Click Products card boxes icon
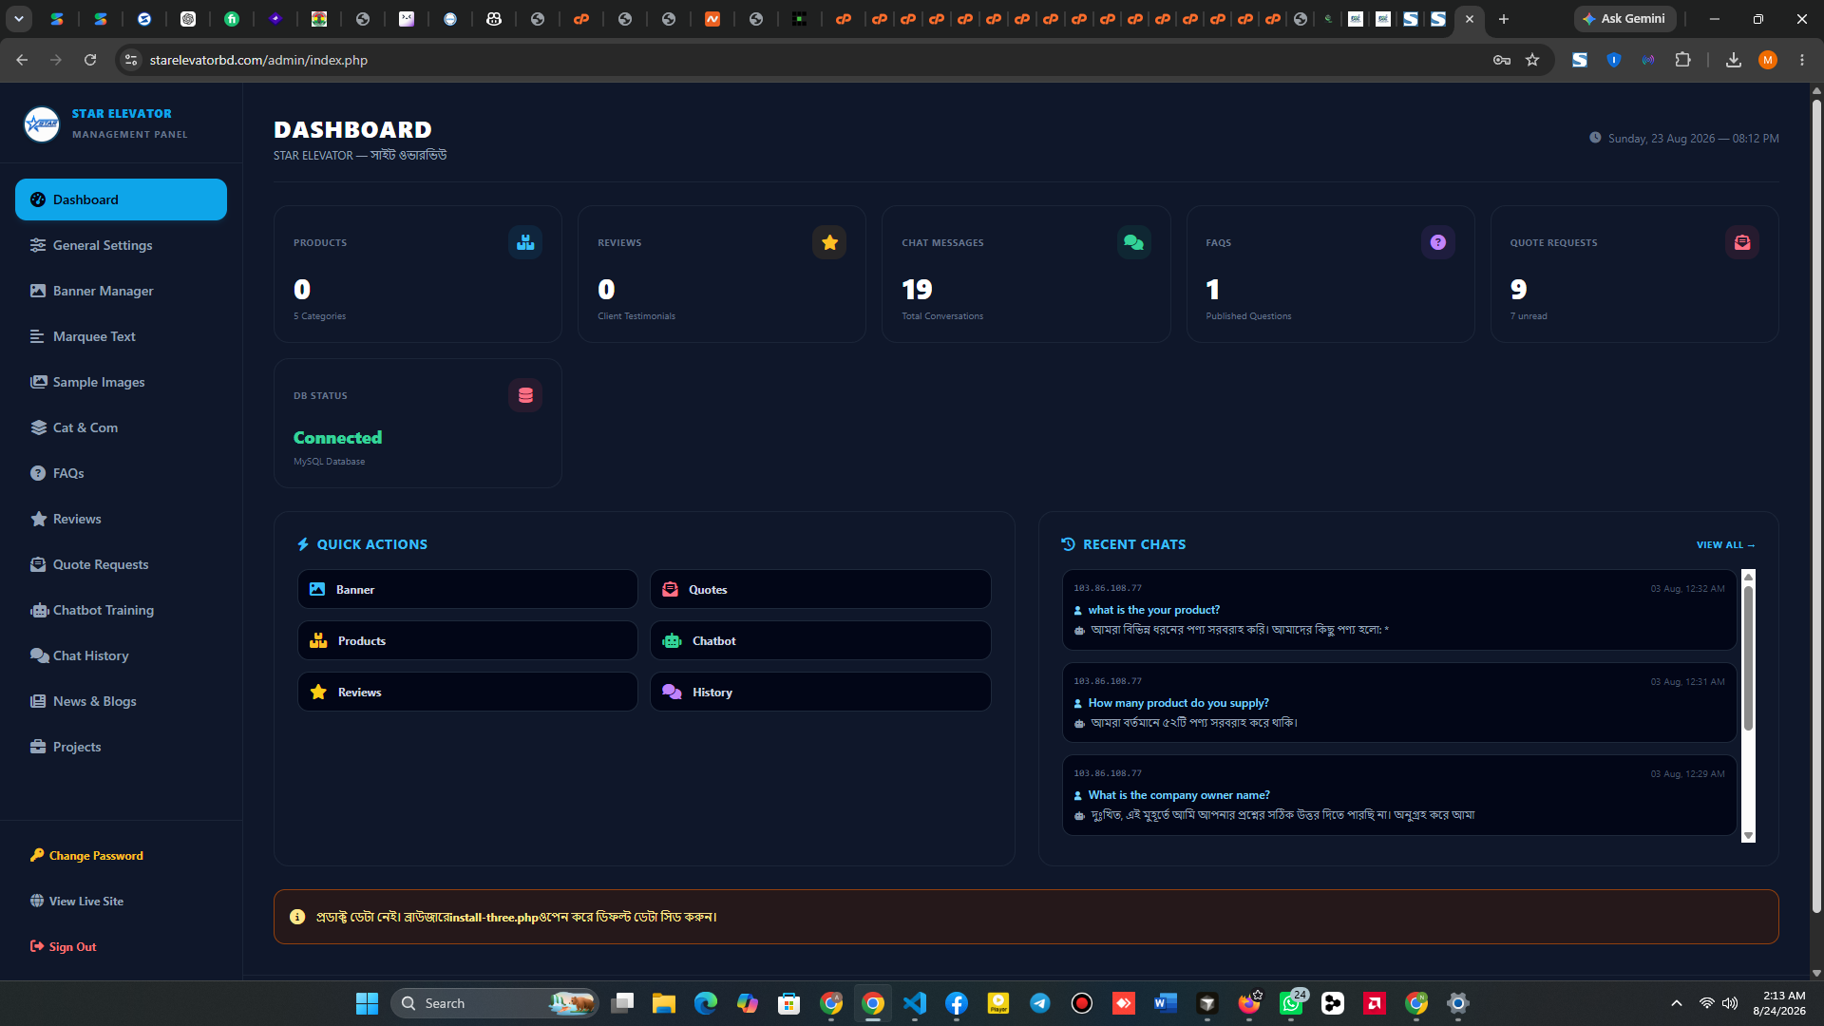Image resolution: width=1824 pixels, height=1026 pixels. tap(525, 242)
